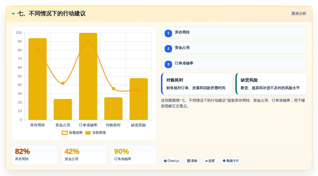The image size is (318, 176).
Task: Click the 90% 订单准确率 stat card
Action: (133, 154)
